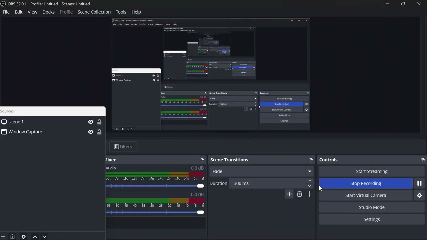Click the first Audio 0.0 dB level

pos(197,168)
